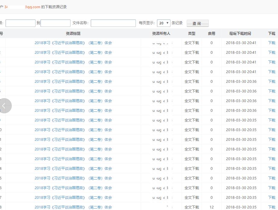The height and width of the screenshot is (210, 278).
Task: Click the 资源标题 column header
Action: pyautogui.click(x=73, y=34)
